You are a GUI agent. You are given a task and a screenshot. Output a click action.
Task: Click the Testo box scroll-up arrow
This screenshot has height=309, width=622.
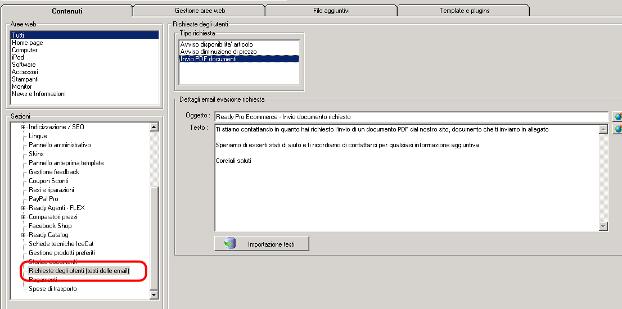[603, 129]
